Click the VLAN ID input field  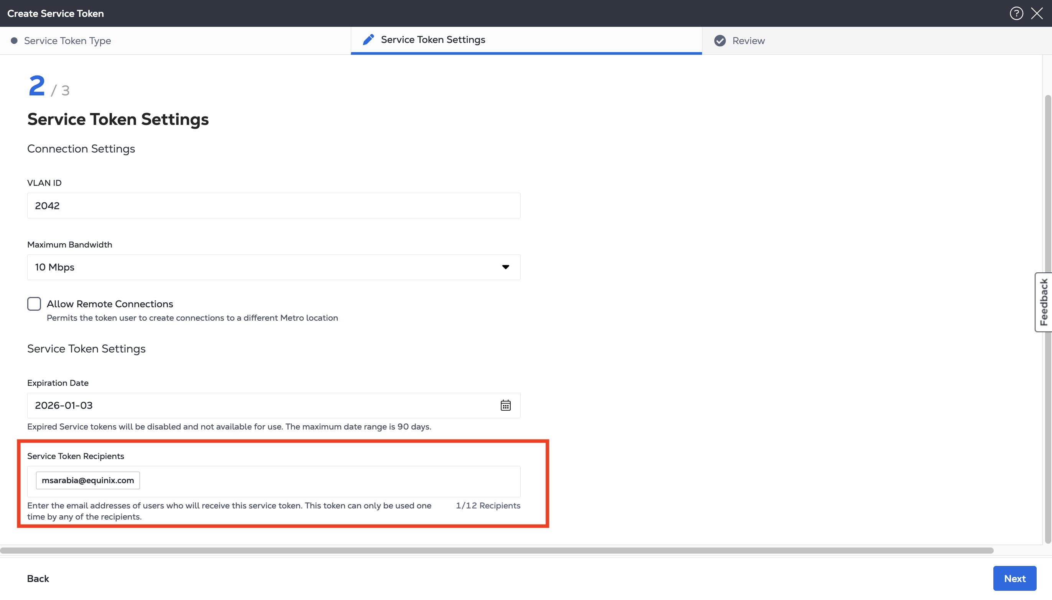[274, 206]
